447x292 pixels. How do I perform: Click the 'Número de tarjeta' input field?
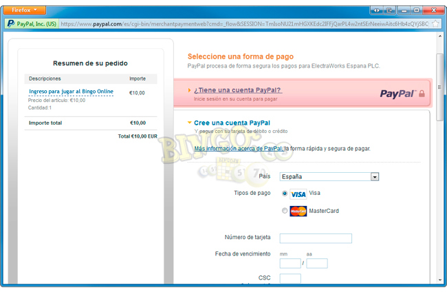(x=316, y=238)
